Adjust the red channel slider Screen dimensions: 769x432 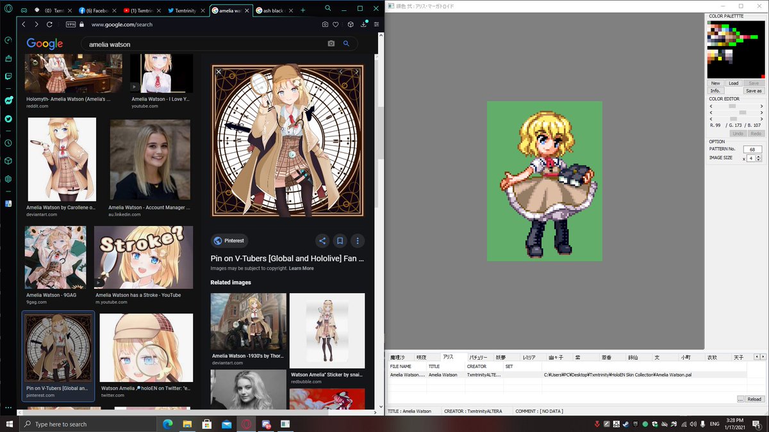pyautogui.click(x=736, y=106)
